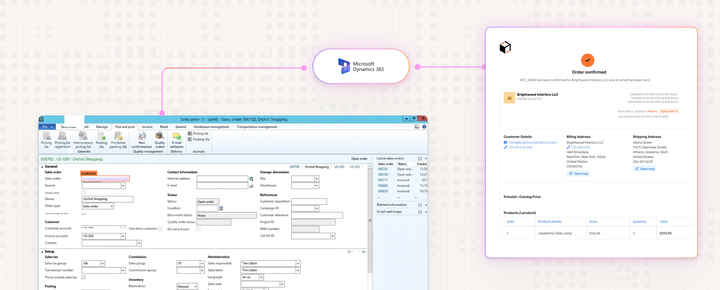The image size is (720, 290).
Task: Generate an Intercompany picking list
Action: 83,140
